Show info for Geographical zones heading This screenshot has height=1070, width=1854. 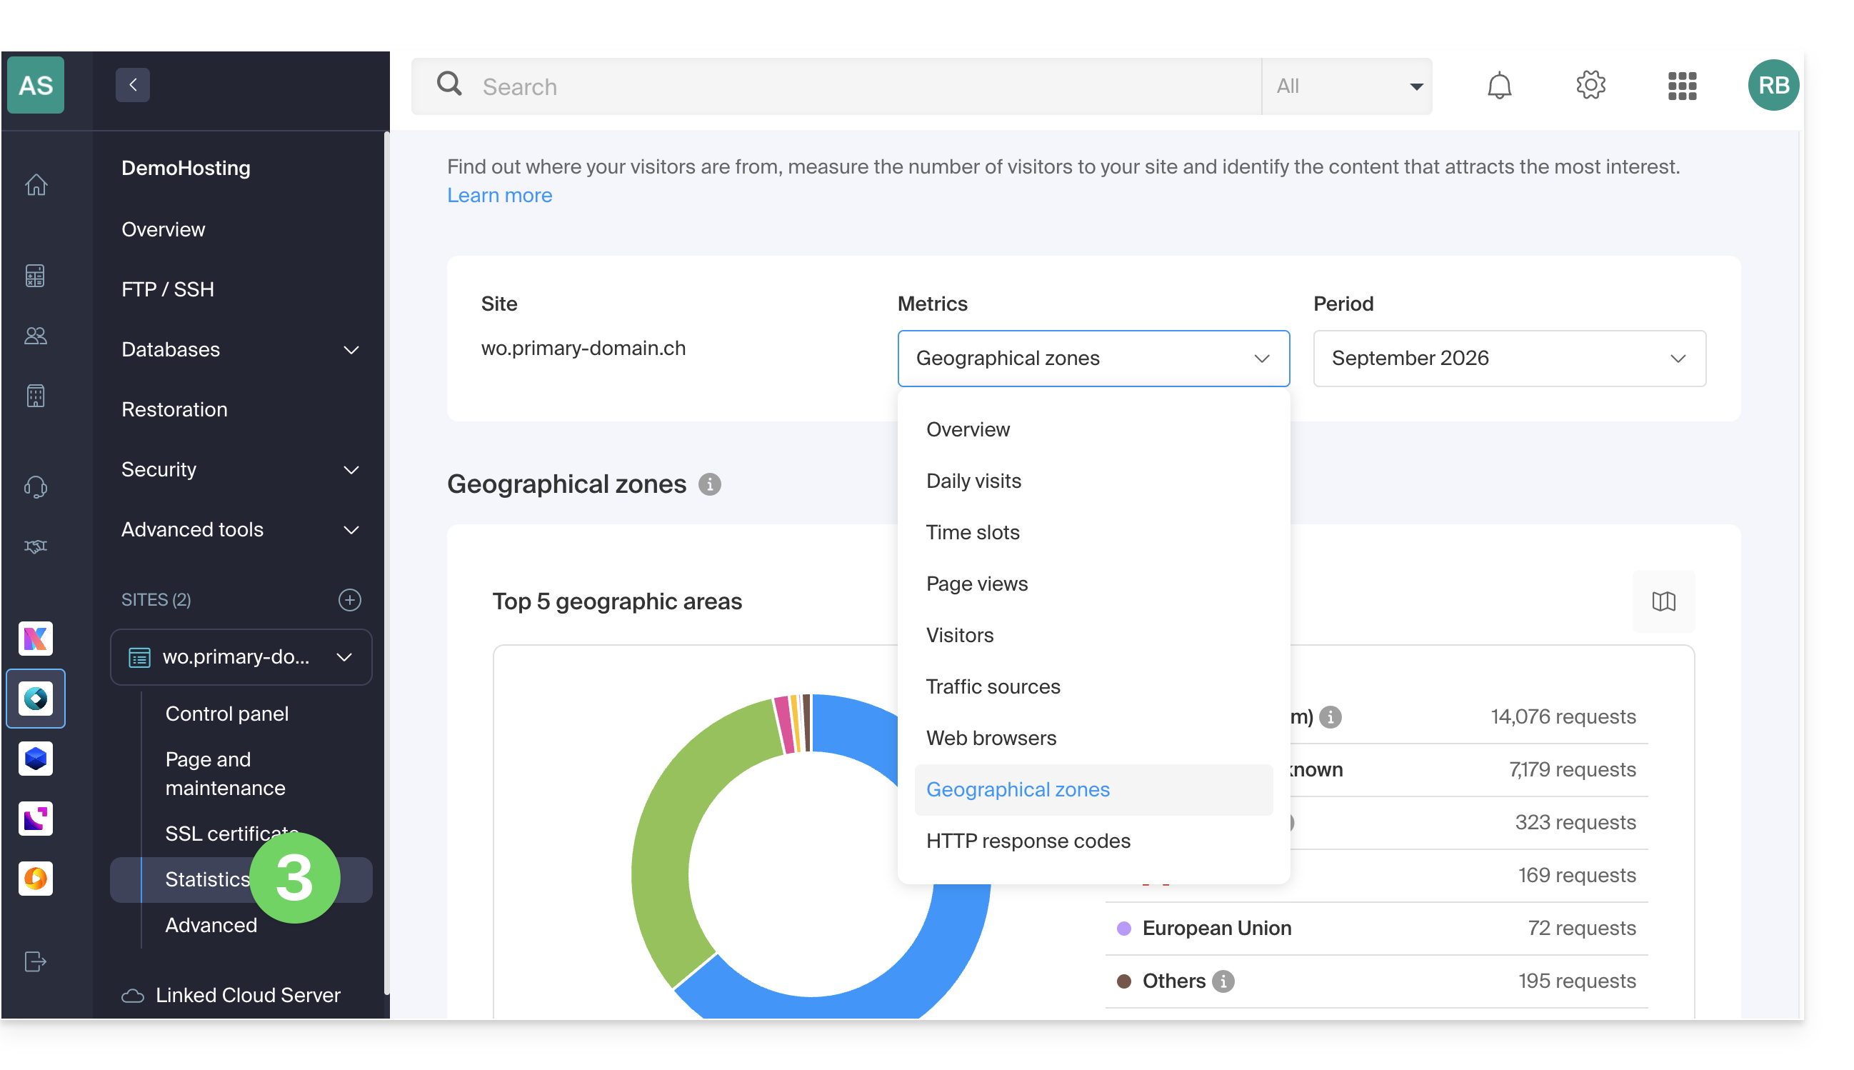pos(709,484)
